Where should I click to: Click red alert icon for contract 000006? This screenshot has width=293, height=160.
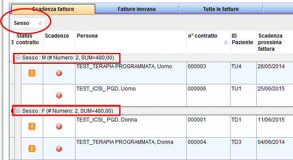coord(59,95)
